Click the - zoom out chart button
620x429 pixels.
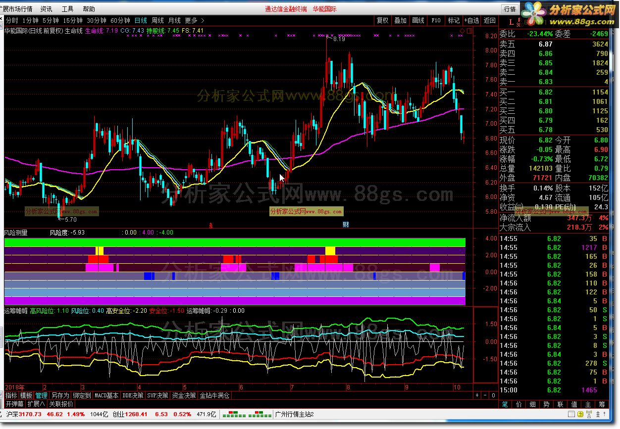coord(485,395)
